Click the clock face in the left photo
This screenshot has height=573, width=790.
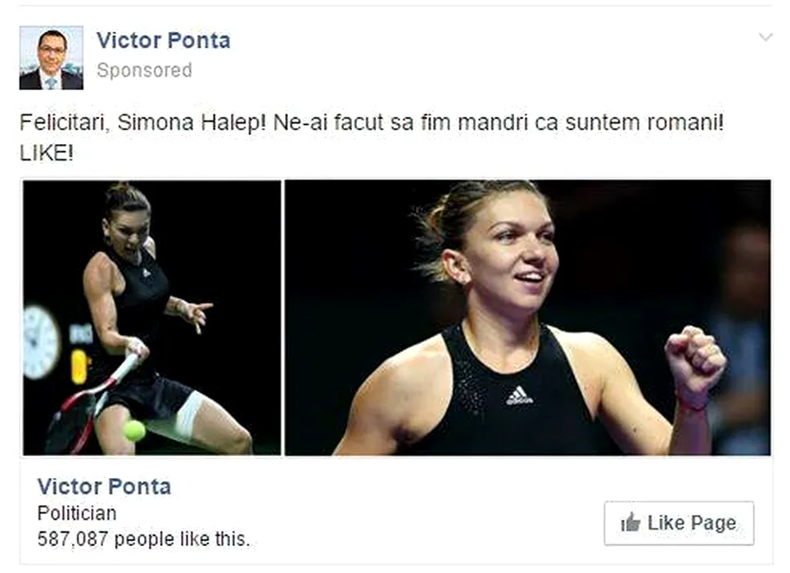click(x=39, y=341)
